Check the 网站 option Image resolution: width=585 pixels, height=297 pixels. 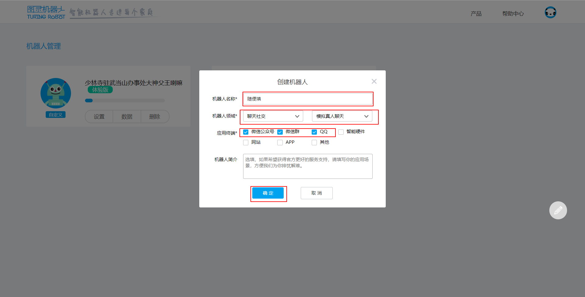coord(246,143)
